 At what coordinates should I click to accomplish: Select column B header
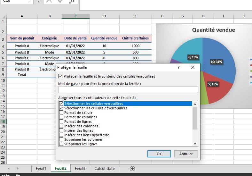50,16
